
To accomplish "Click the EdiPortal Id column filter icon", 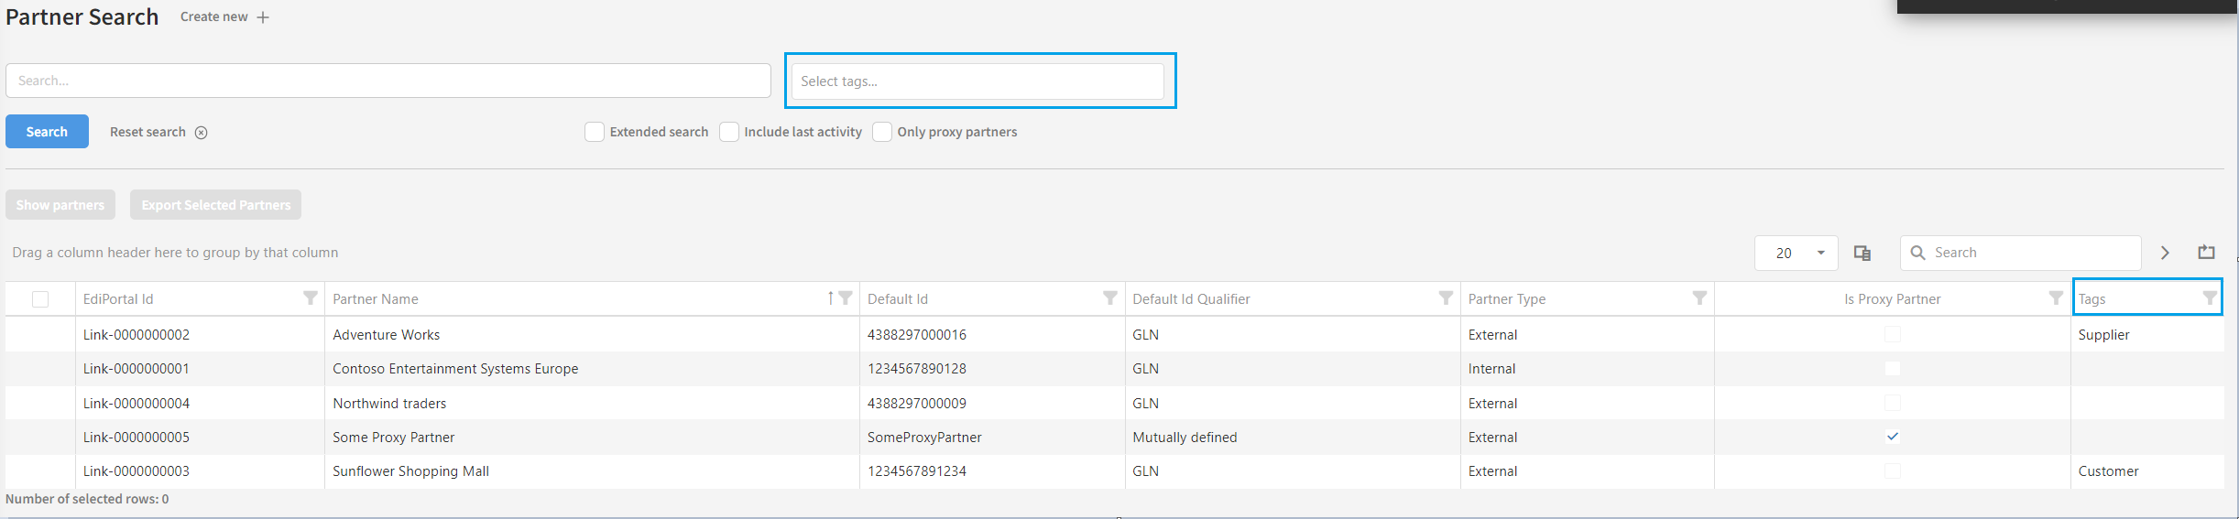I will pos(311,298).
